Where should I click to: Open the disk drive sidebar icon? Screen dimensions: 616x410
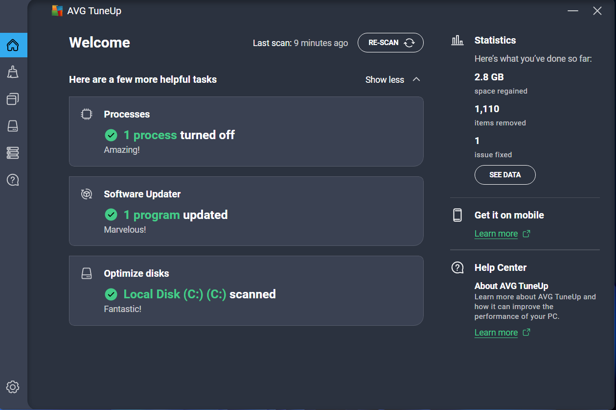click(x=13, y=126)
